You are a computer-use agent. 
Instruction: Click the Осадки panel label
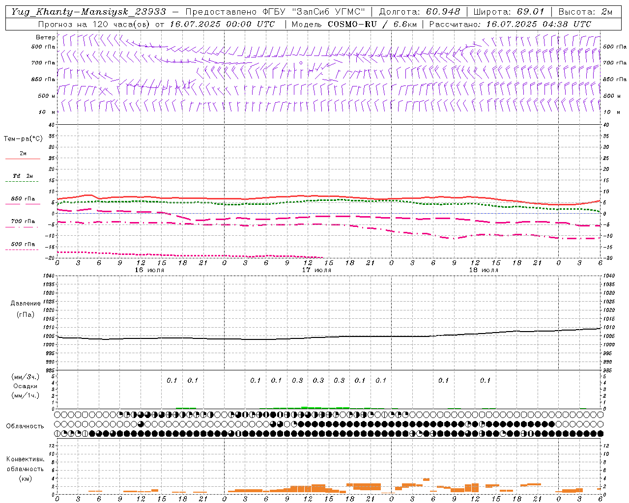[x=25, y=386]
